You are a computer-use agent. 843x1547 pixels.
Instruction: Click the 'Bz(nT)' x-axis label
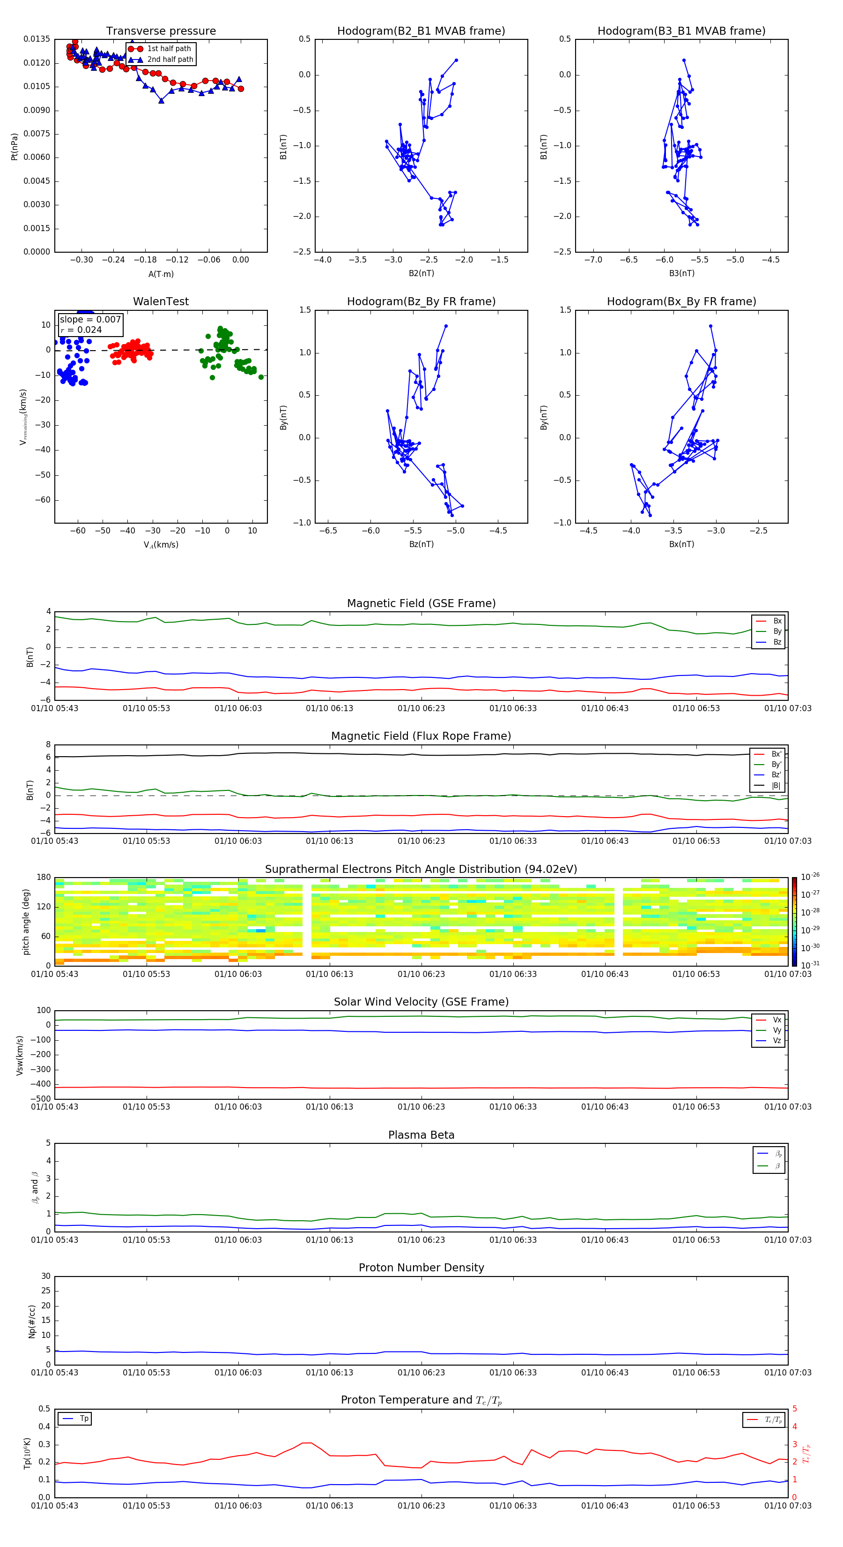[421, 544]
